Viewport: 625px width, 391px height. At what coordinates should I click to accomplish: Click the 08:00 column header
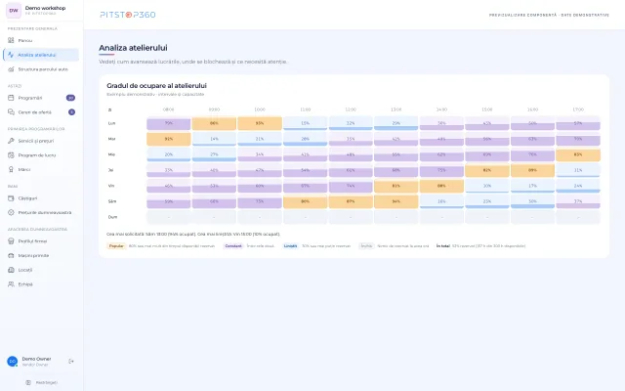click(169, 109)
